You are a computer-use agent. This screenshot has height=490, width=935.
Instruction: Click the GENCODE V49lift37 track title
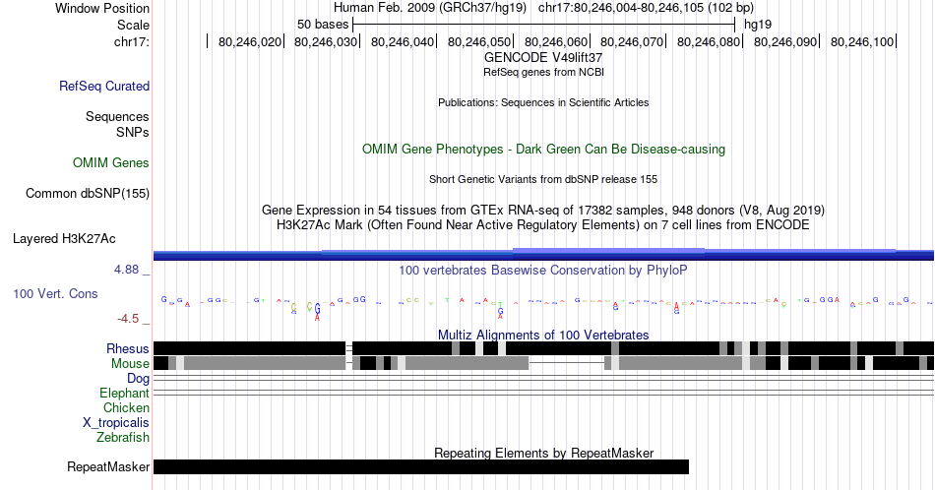pyautogui.click(x=543, y=58)
